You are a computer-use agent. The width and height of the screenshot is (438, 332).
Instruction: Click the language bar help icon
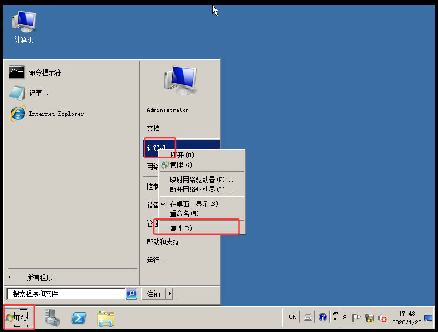point(322,317)
